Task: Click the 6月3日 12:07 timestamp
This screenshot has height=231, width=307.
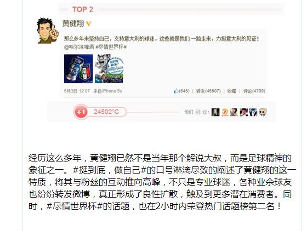Action: (77, 91)
